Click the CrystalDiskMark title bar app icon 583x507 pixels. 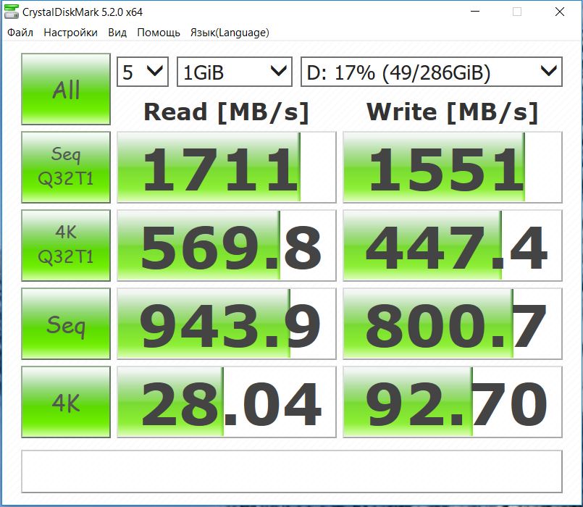11,12
